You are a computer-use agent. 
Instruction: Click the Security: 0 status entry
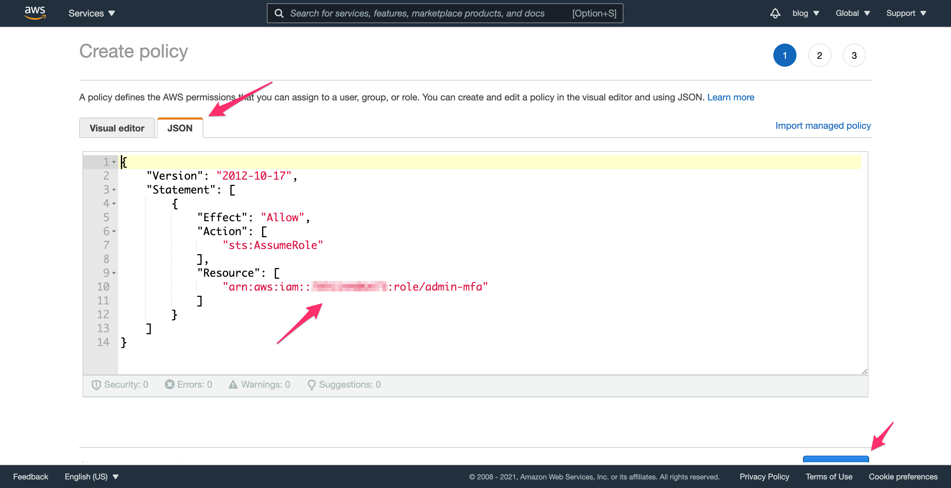coord(120,385)
